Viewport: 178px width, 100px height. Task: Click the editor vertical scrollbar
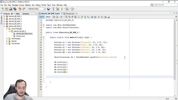coord(175,51)
